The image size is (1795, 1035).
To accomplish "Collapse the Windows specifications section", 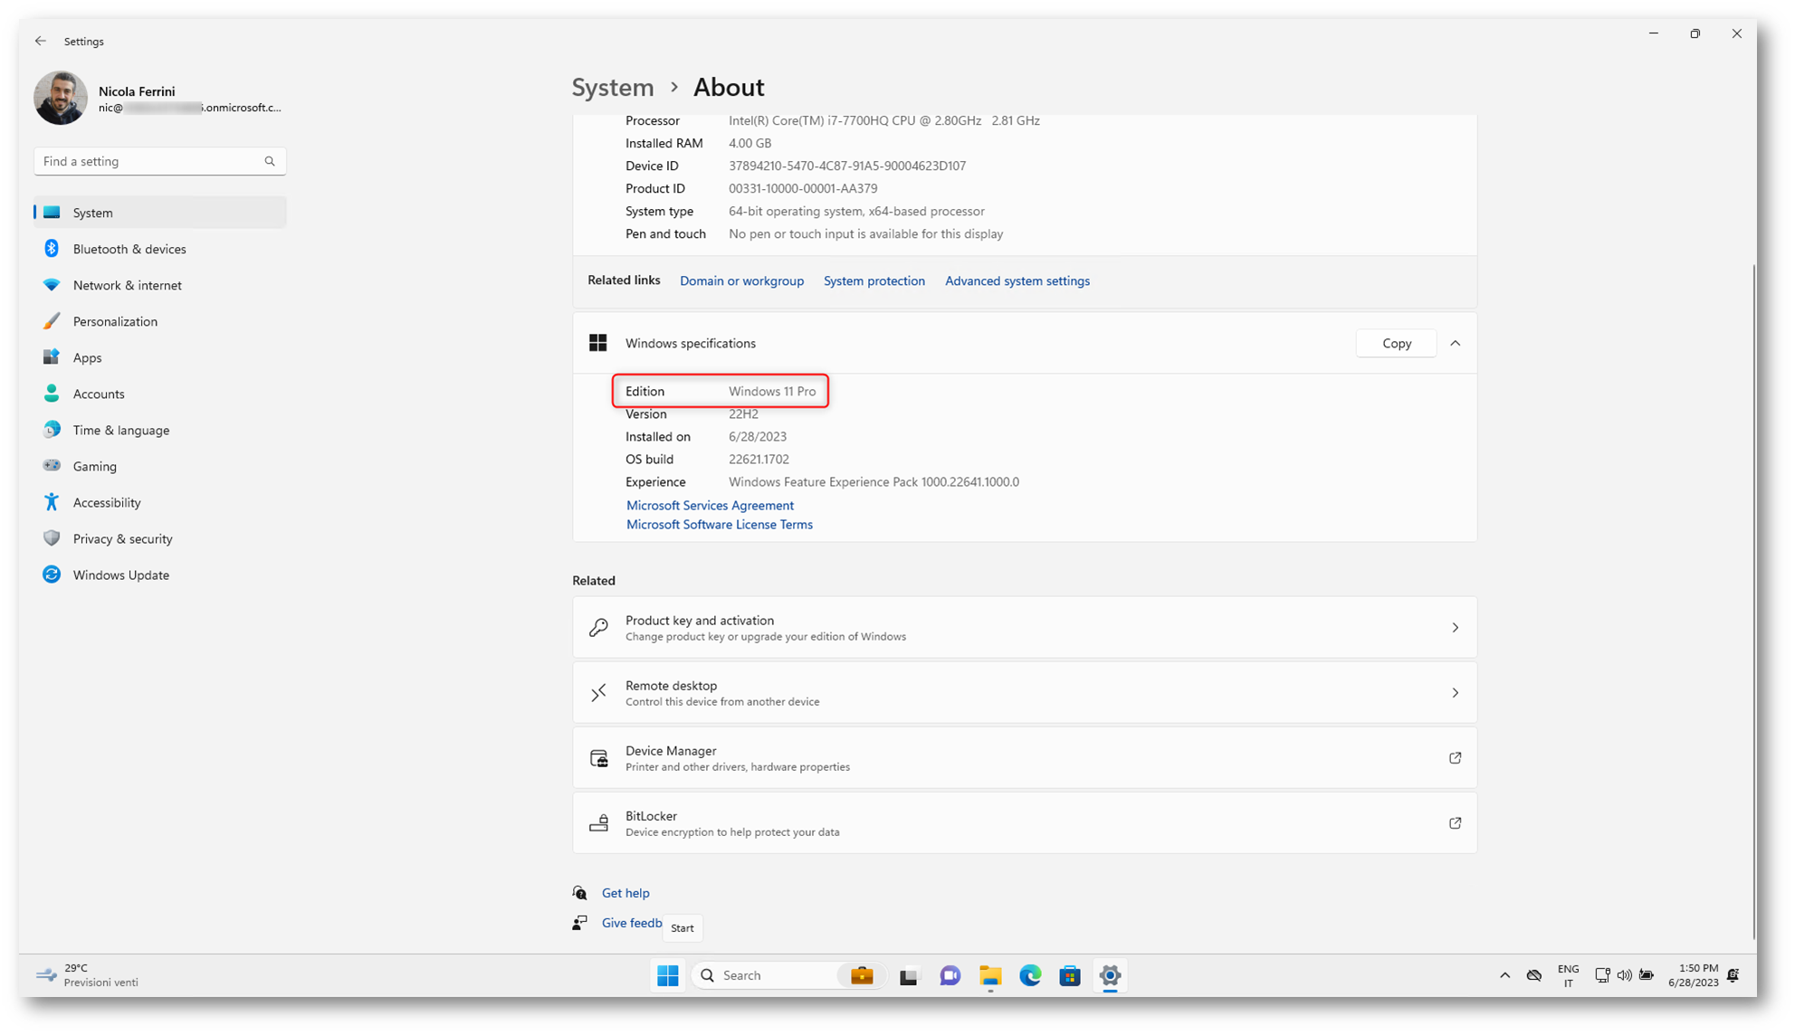I will (1455, 343).
